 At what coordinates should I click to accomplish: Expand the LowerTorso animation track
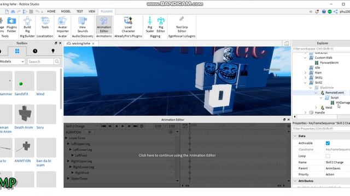(x=66, y=138)
